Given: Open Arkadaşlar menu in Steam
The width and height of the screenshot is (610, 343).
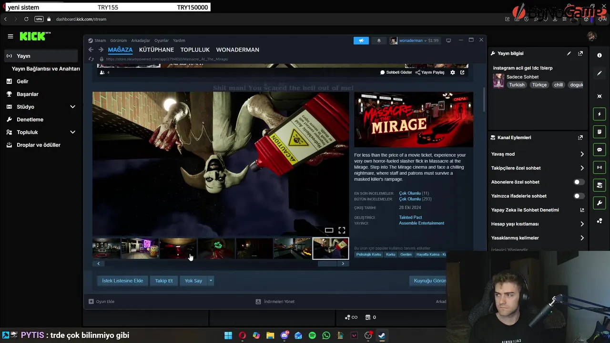Looking at the screenshot, I should [x=141, y=40].
